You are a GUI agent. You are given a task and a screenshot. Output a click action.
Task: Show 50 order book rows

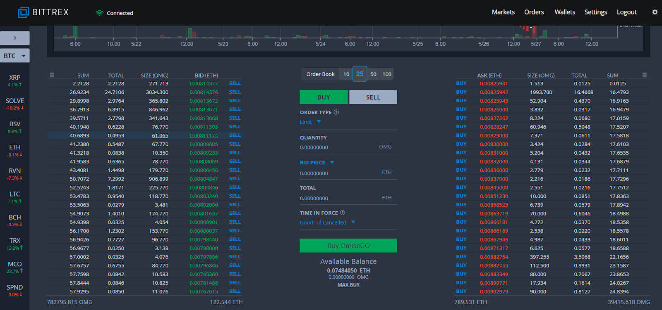(373, 74)
